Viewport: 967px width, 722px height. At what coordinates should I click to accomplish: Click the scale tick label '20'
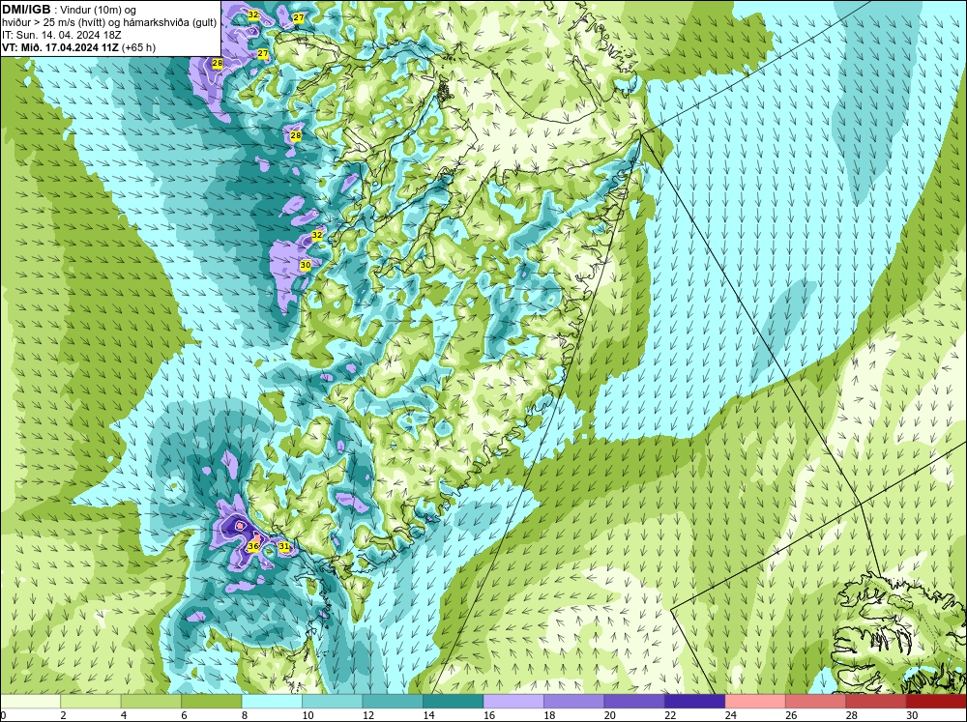(610, 714)
